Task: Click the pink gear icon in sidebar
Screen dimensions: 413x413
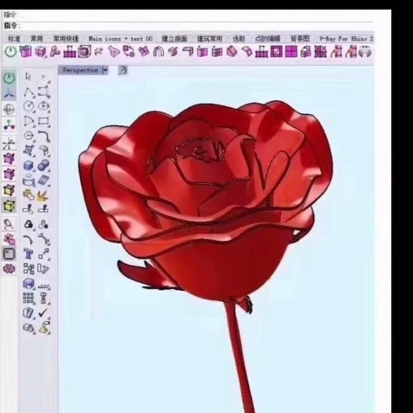Action: pyautogui.click(x=9, y=269)
